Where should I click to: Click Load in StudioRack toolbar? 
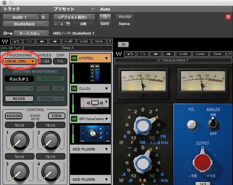[x=84, y=41]
